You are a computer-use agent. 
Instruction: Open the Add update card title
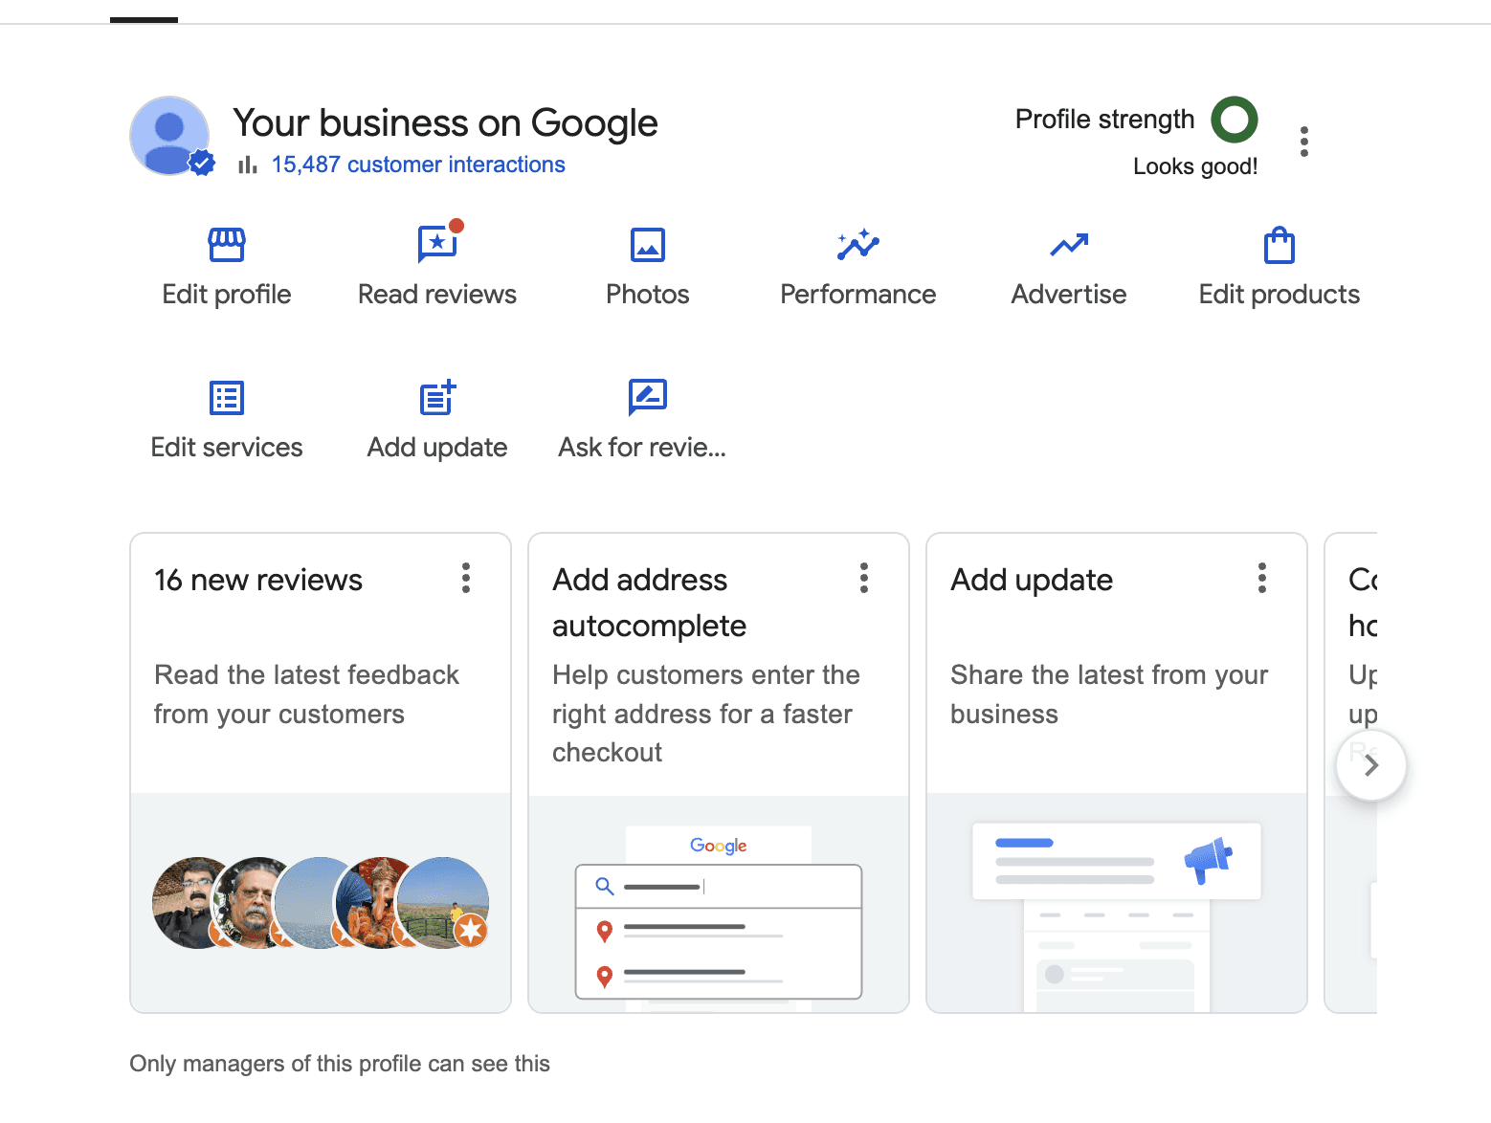(1032, 580)
